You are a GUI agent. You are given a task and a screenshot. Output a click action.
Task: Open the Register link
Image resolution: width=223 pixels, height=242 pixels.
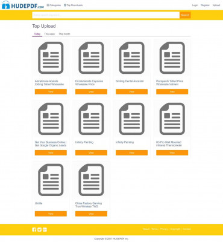coord(205,5)
